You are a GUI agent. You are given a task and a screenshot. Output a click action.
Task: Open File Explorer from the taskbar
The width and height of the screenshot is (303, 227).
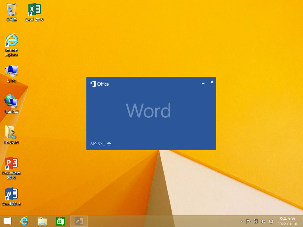(42, 221)
